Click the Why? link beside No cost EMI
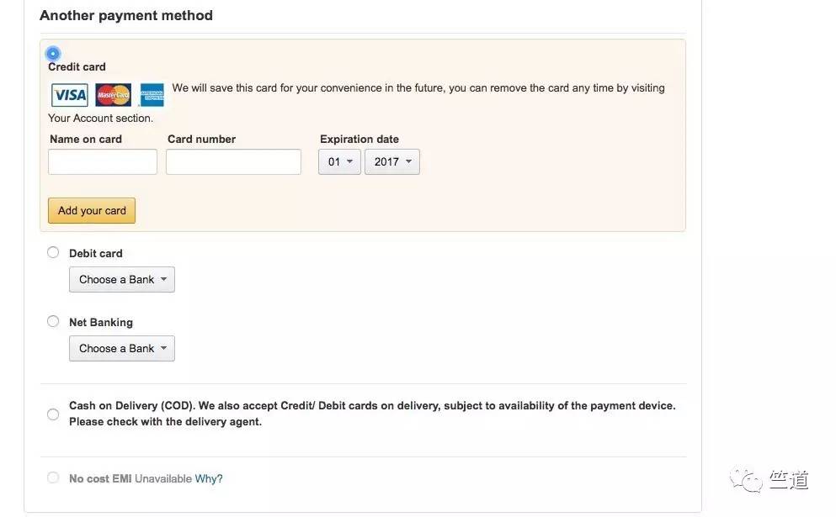The image size is (836, 517). click(x=209, y=478)
